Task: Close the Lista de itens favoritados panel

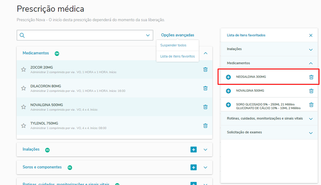Action: 311,35
